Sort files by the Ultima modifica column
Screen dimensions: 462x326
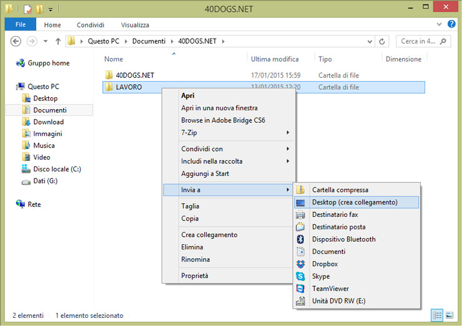275,59
